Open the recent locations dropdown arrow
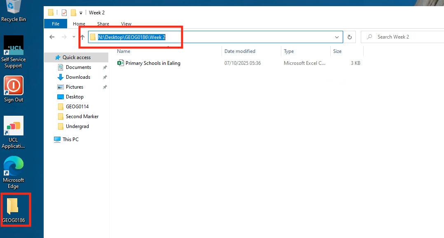Viewport: 444px width, 238px height. pyautogui.click(x=74, y=37)
